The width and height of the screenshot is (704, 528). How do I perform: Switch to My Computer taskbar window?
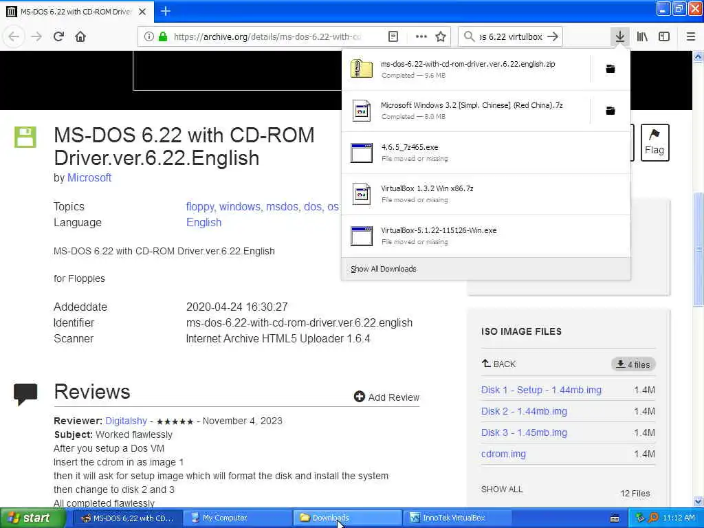pos(236,518)
